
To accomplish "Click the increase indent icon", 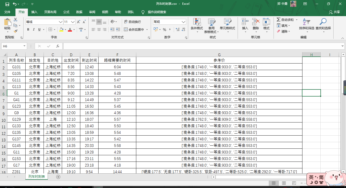I will (x=118, y=29).
